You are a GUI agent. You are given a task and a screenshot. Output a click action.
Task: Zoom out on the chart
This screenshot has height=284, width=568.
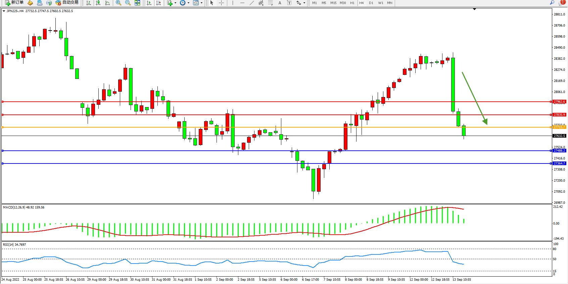128,3
